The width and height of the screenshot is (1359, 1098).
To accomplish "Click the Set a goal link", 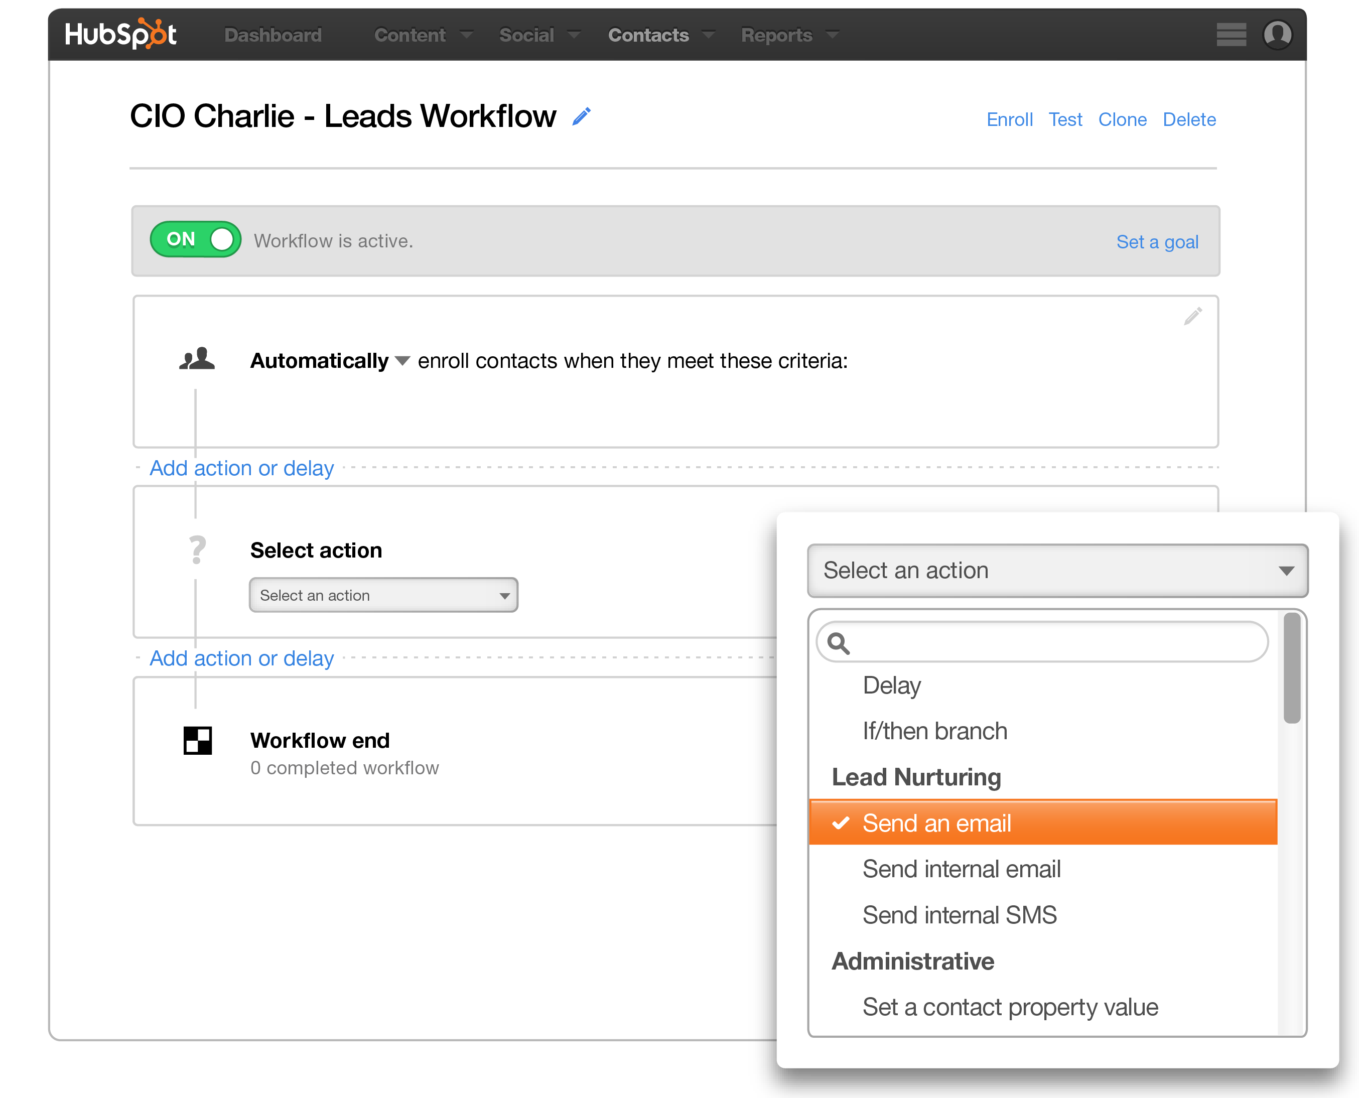I will 1157,241.
